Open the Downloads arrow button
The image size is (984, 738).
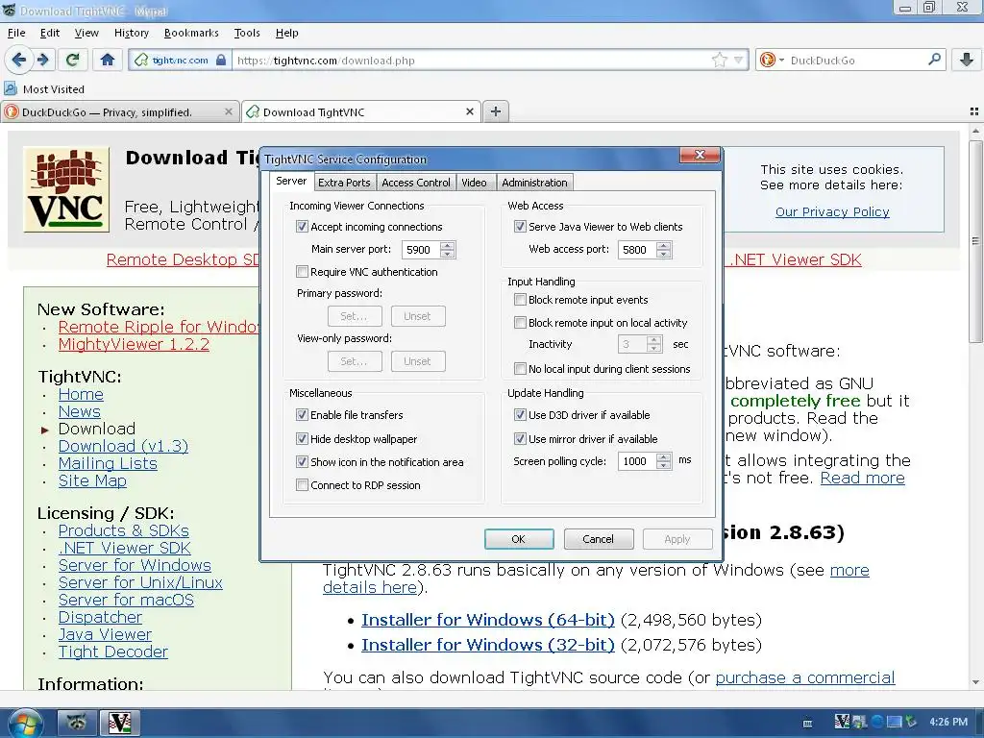pos(967,61)
